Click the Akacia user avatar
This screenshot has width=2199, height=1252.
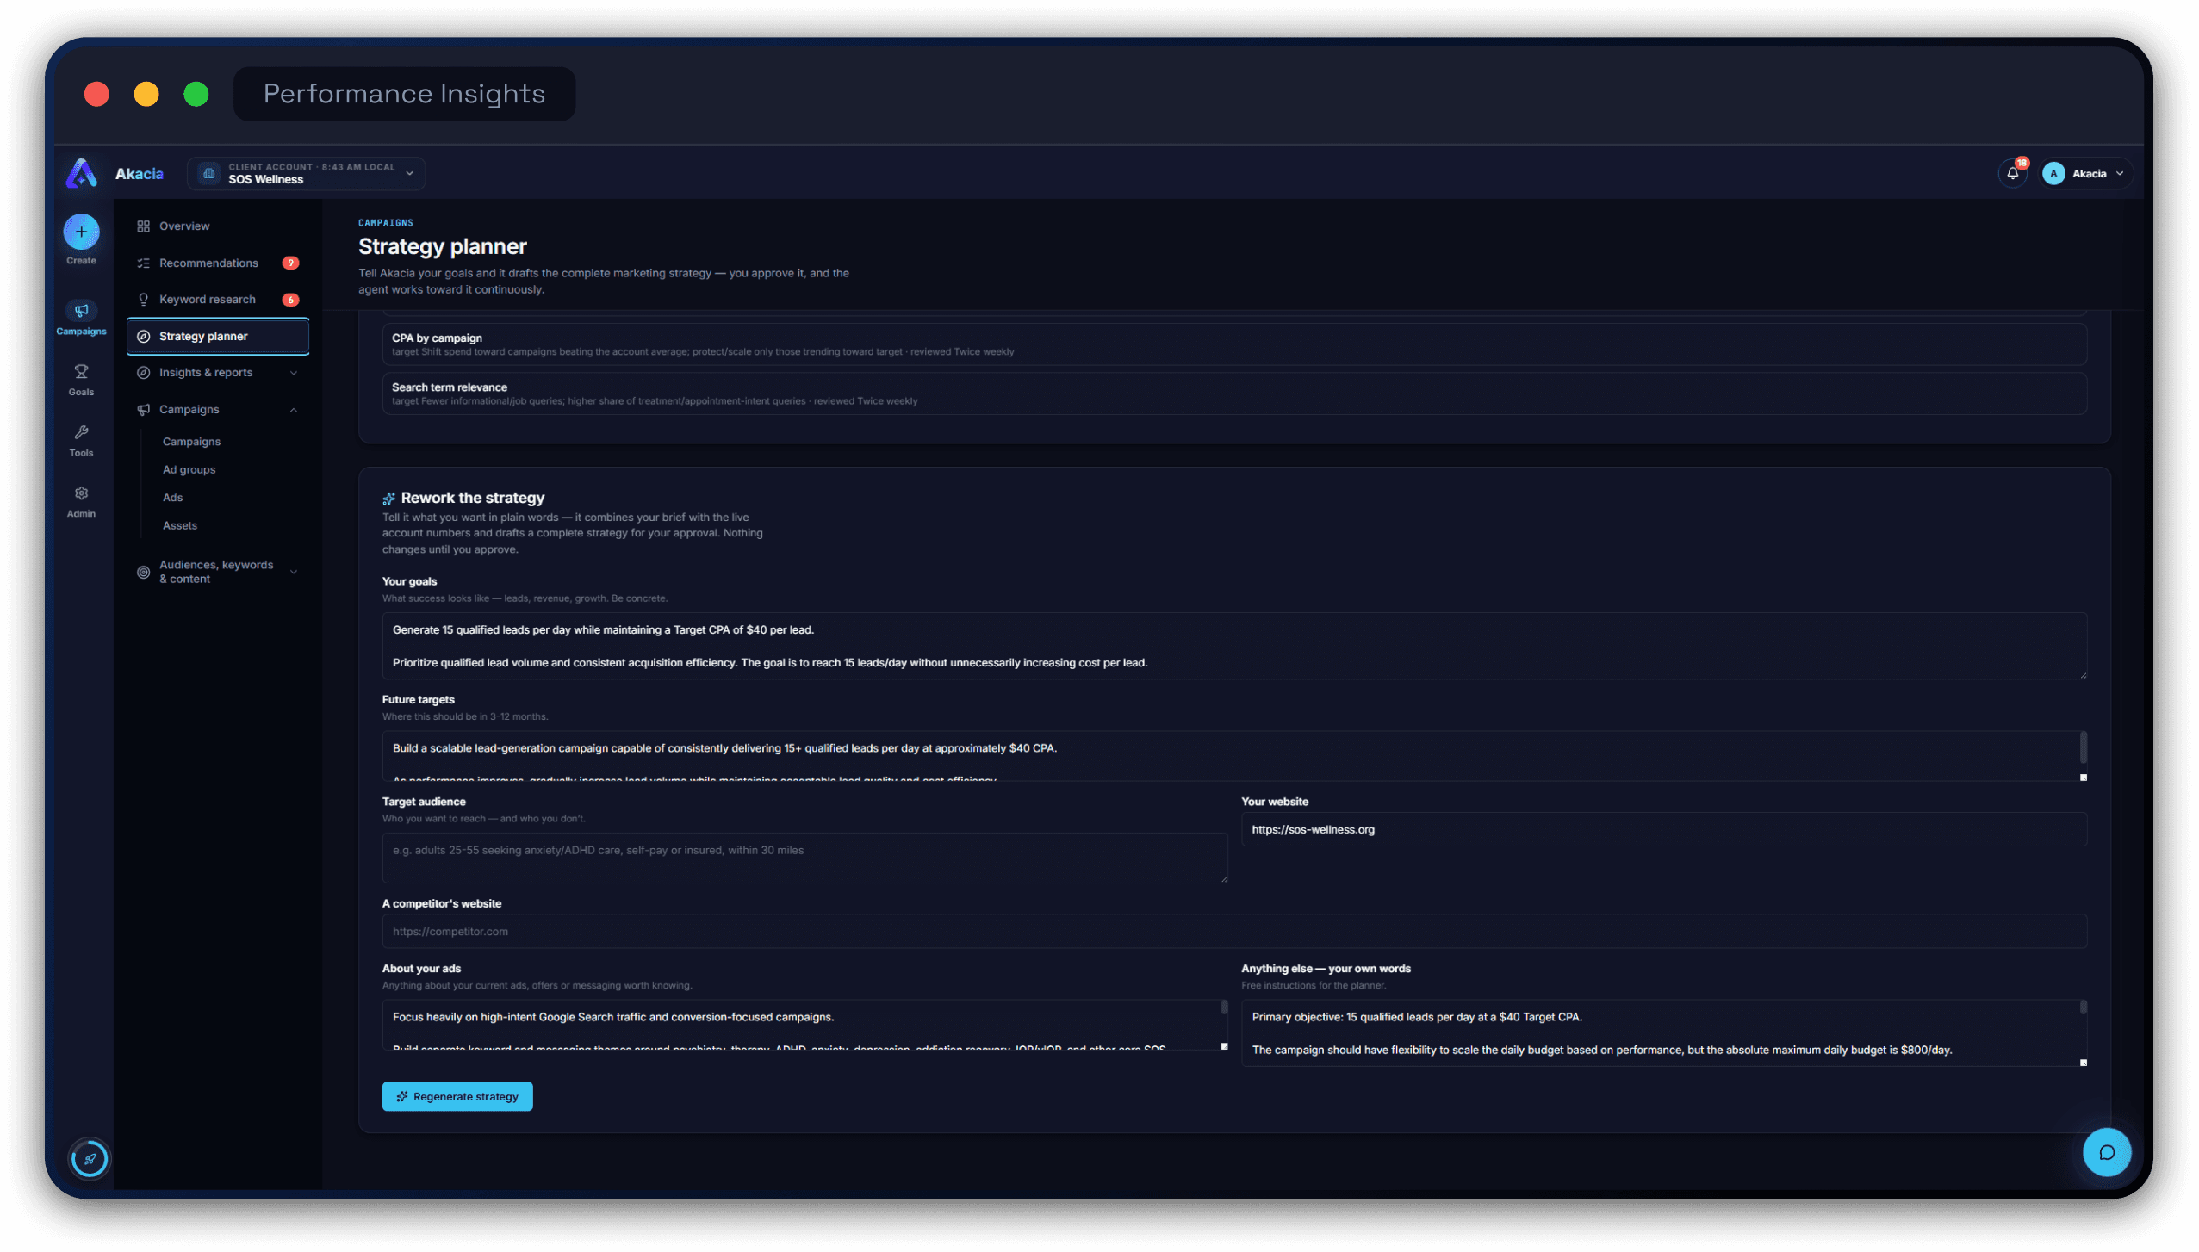pos(2053,174)
